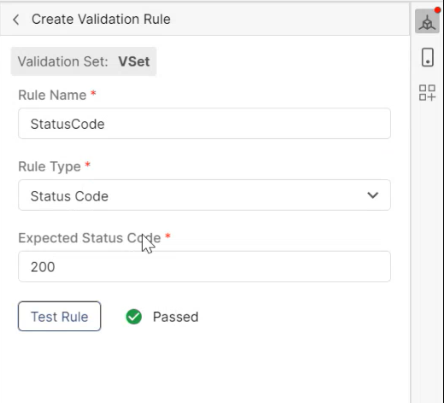Click the Rule Name label

(x=52, y=95)
